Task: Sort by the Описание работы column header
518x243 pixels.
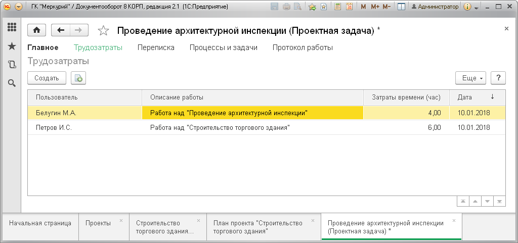Action: (252, 98)
